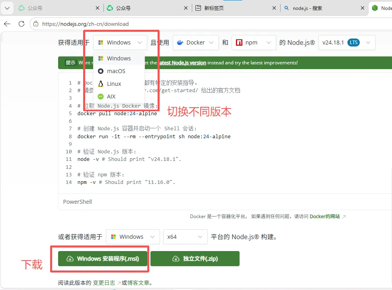Click the macOS logo icon
This screenshot has width=392, height=290.
101,71
